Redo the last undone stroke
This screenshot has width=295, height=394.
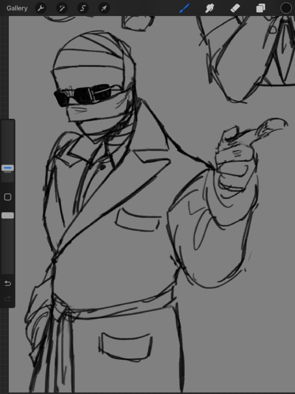coord(8,298)
